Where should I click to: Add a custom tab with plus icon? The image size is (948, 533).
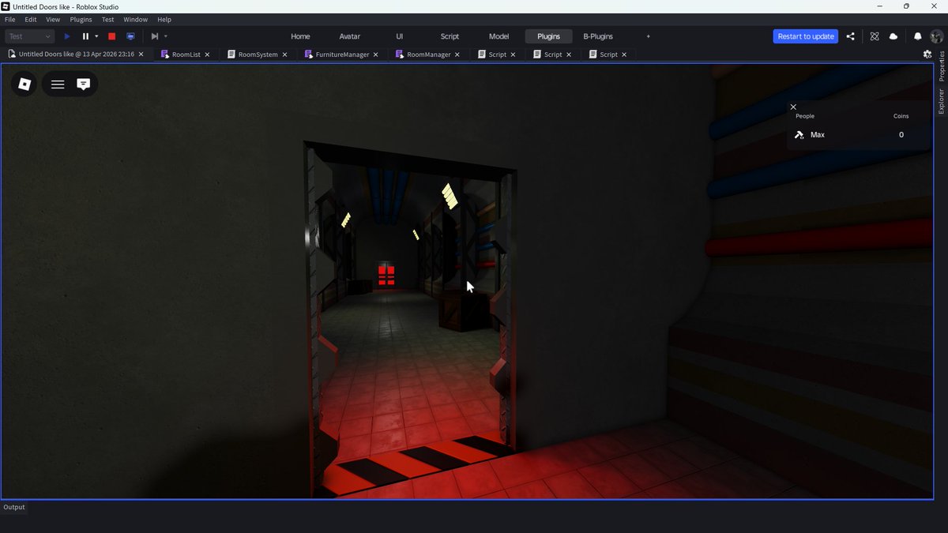(649, 36)
